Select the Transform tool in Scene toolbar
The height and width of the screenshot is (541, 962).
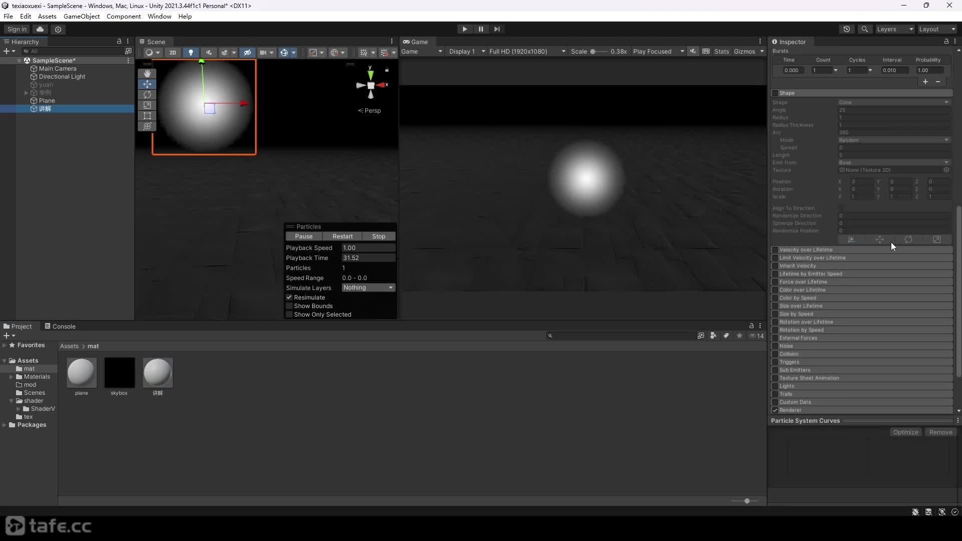coord(147,126)
